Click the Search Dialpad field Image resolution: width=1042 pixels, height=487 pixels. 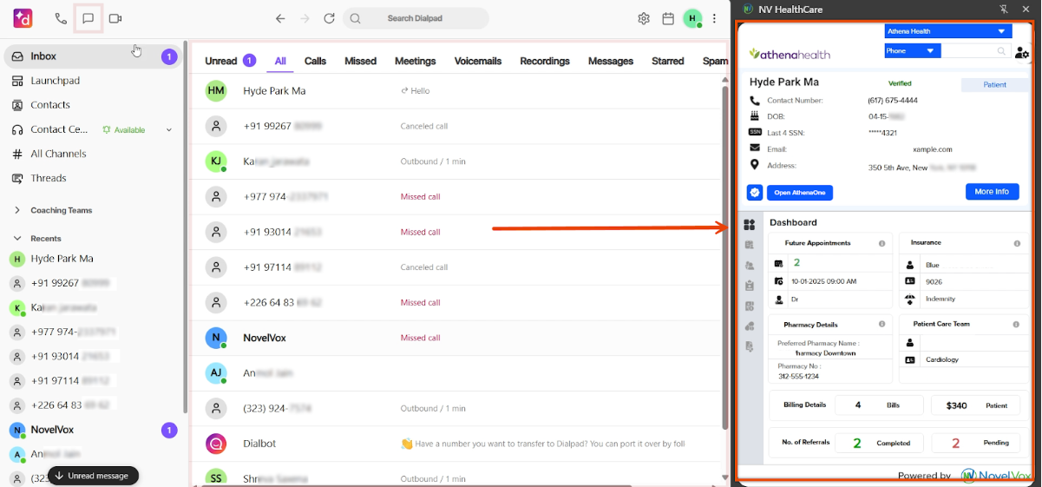(x=416, y=18)
